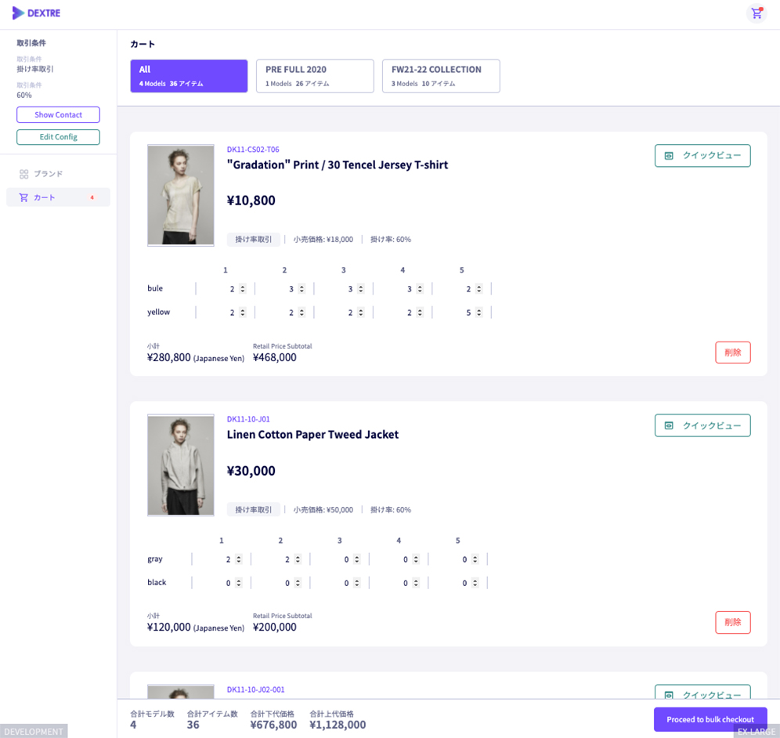Click the bule size 2 quantity stepper
This screenshot has height=738, width=780.
pos(302,288)
